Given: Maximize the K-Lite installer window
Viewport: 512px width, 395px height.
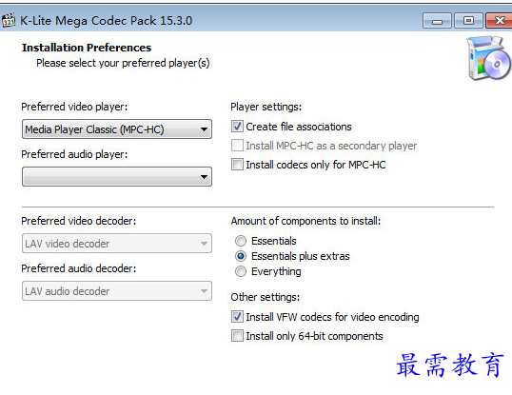Looking at the screenshot, I should click(x=468, y=21).
